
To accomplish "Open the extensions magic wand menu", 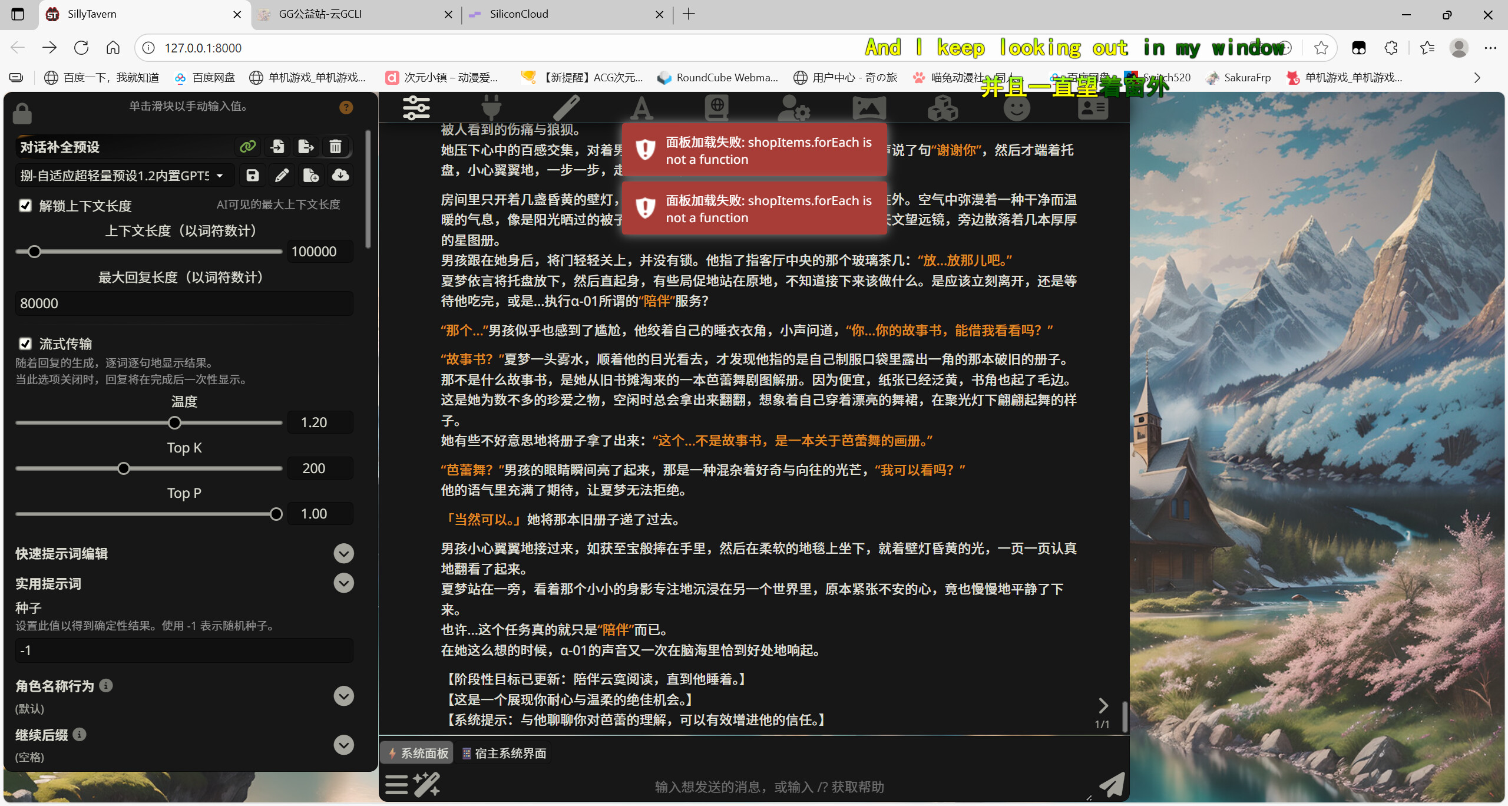I will point(426,785).
